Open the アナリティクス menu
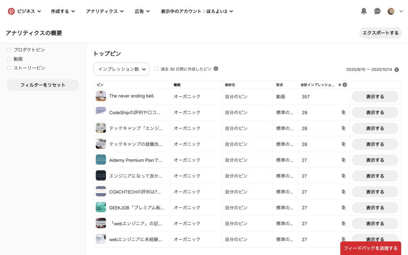Screen dimensions: 408x255 (x=105, y=11)
